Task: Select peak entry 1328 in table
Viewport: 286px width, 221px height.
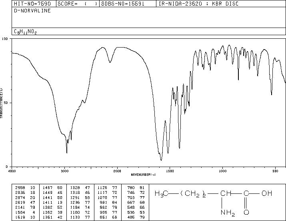Action: [80, 187]
